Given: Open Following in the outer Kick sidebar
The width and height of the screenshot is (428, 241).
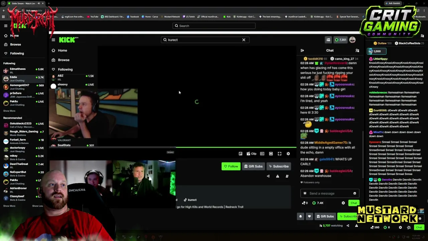Looking at the screenshot, I should [14, 53].
